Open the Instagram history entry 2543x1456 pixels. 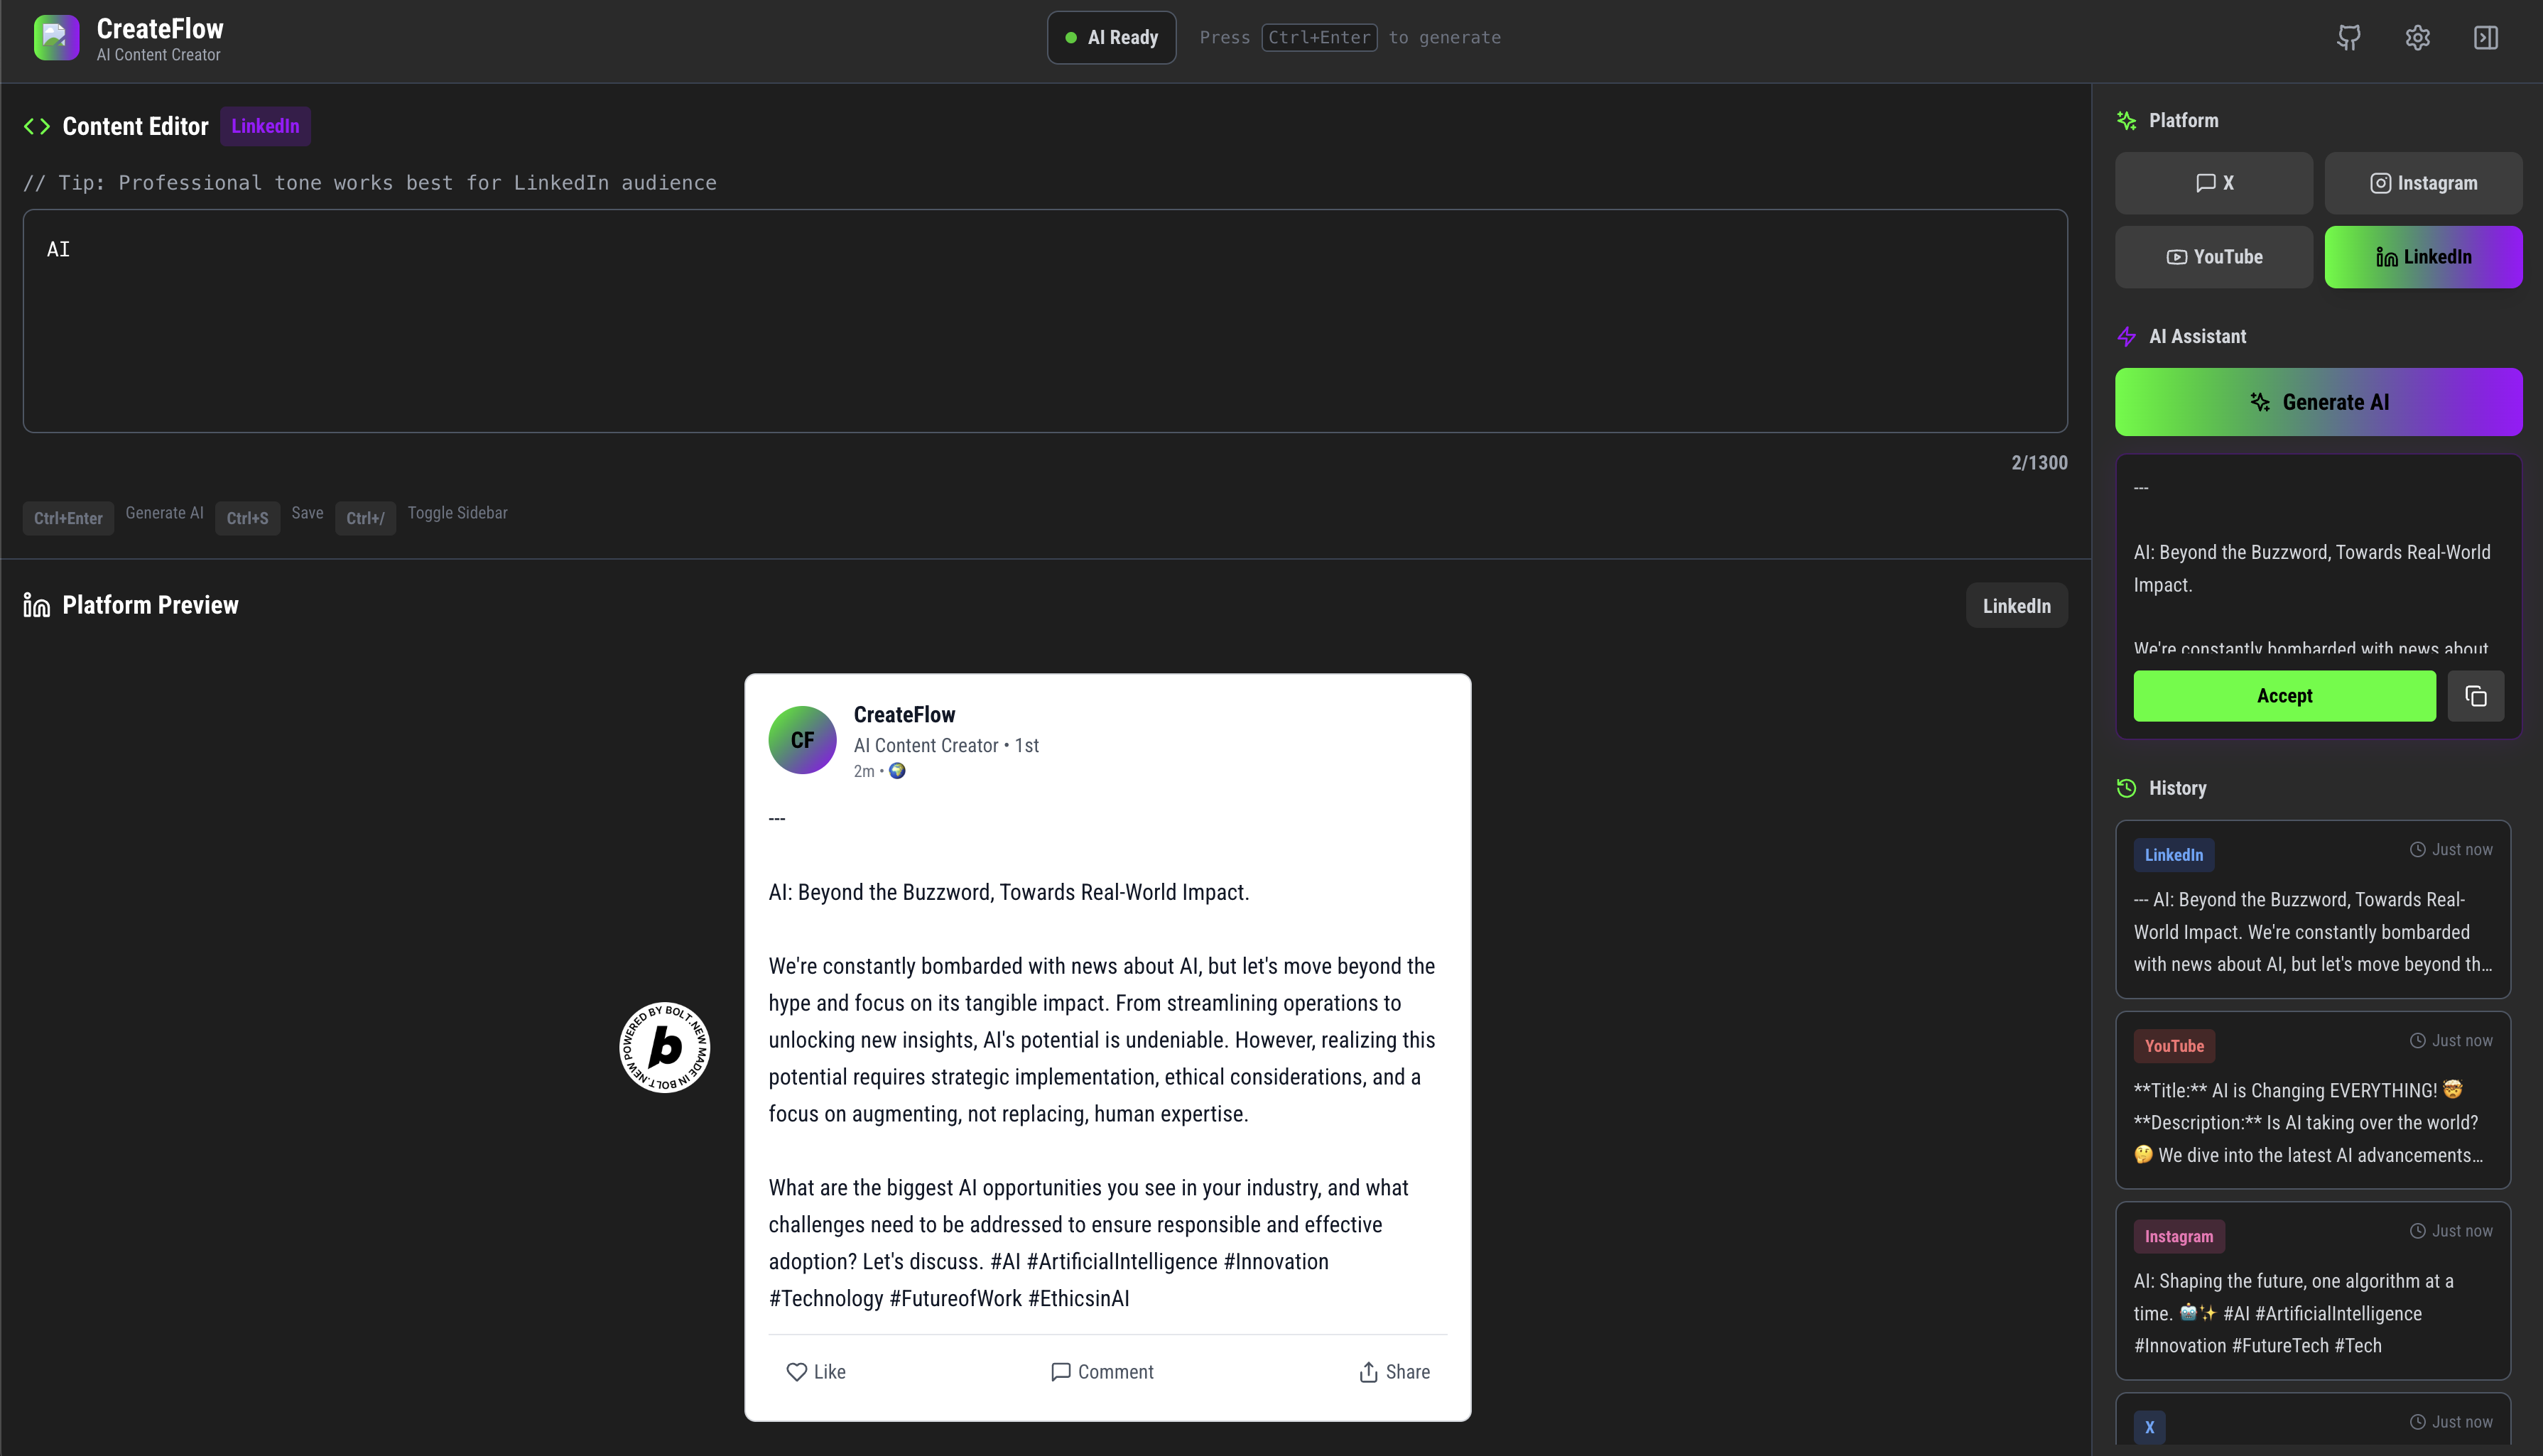(2312, 1290)
